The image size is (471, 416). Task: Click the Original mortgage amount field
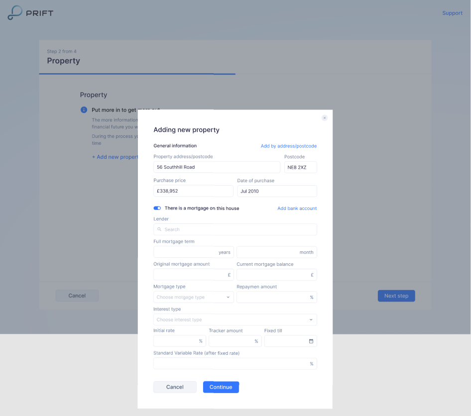(x=194, y=275)
